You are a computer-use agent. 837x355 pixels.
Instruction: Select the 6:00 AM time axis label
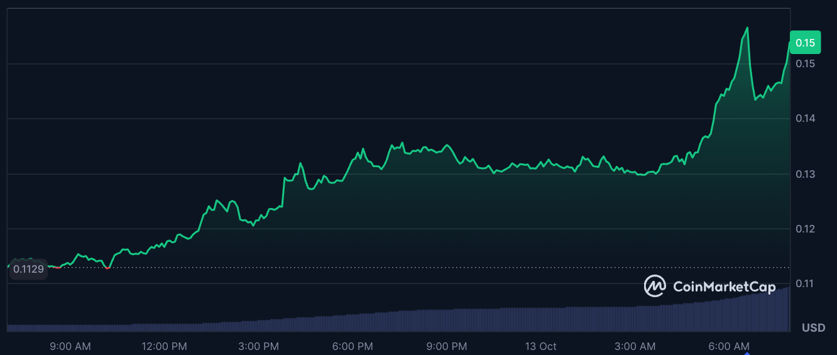729,346
